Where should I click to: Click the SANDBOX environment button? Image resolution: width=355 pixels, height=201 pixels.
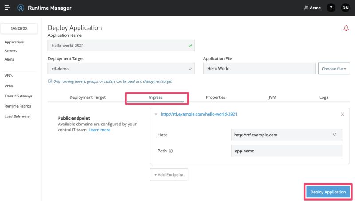pos(19,29)
